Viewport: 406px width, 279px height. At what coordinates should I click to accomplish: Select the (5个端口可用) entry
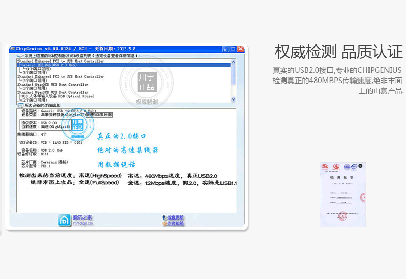tap(34, 73)
